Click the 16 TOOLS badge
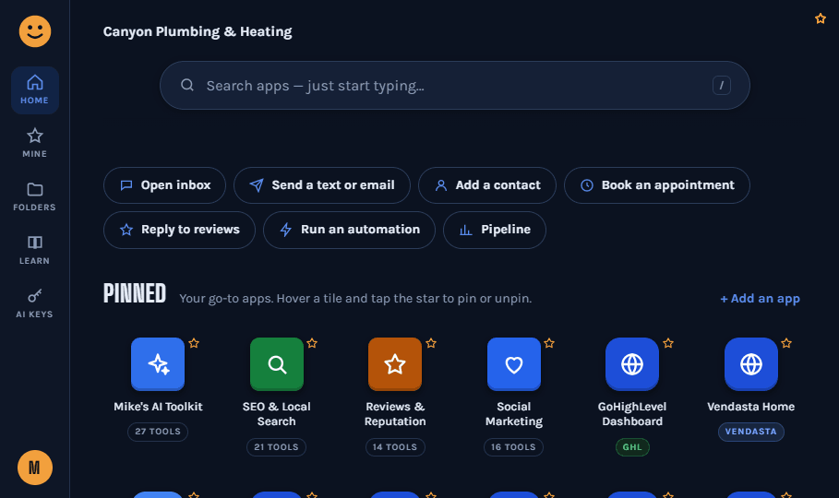The width and height of the screenshot is (839, 498). tap(514, 447)
